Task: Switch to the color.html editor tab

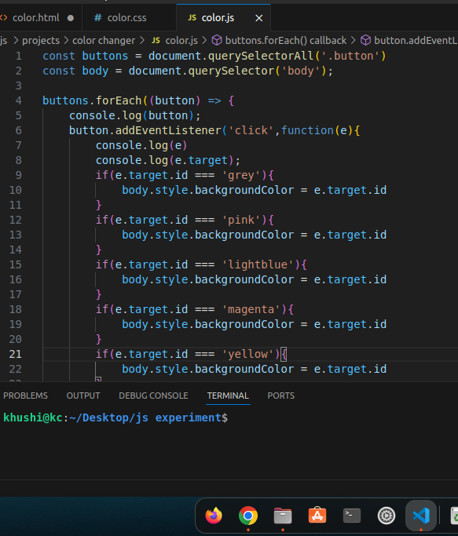Action: [36, 18]
